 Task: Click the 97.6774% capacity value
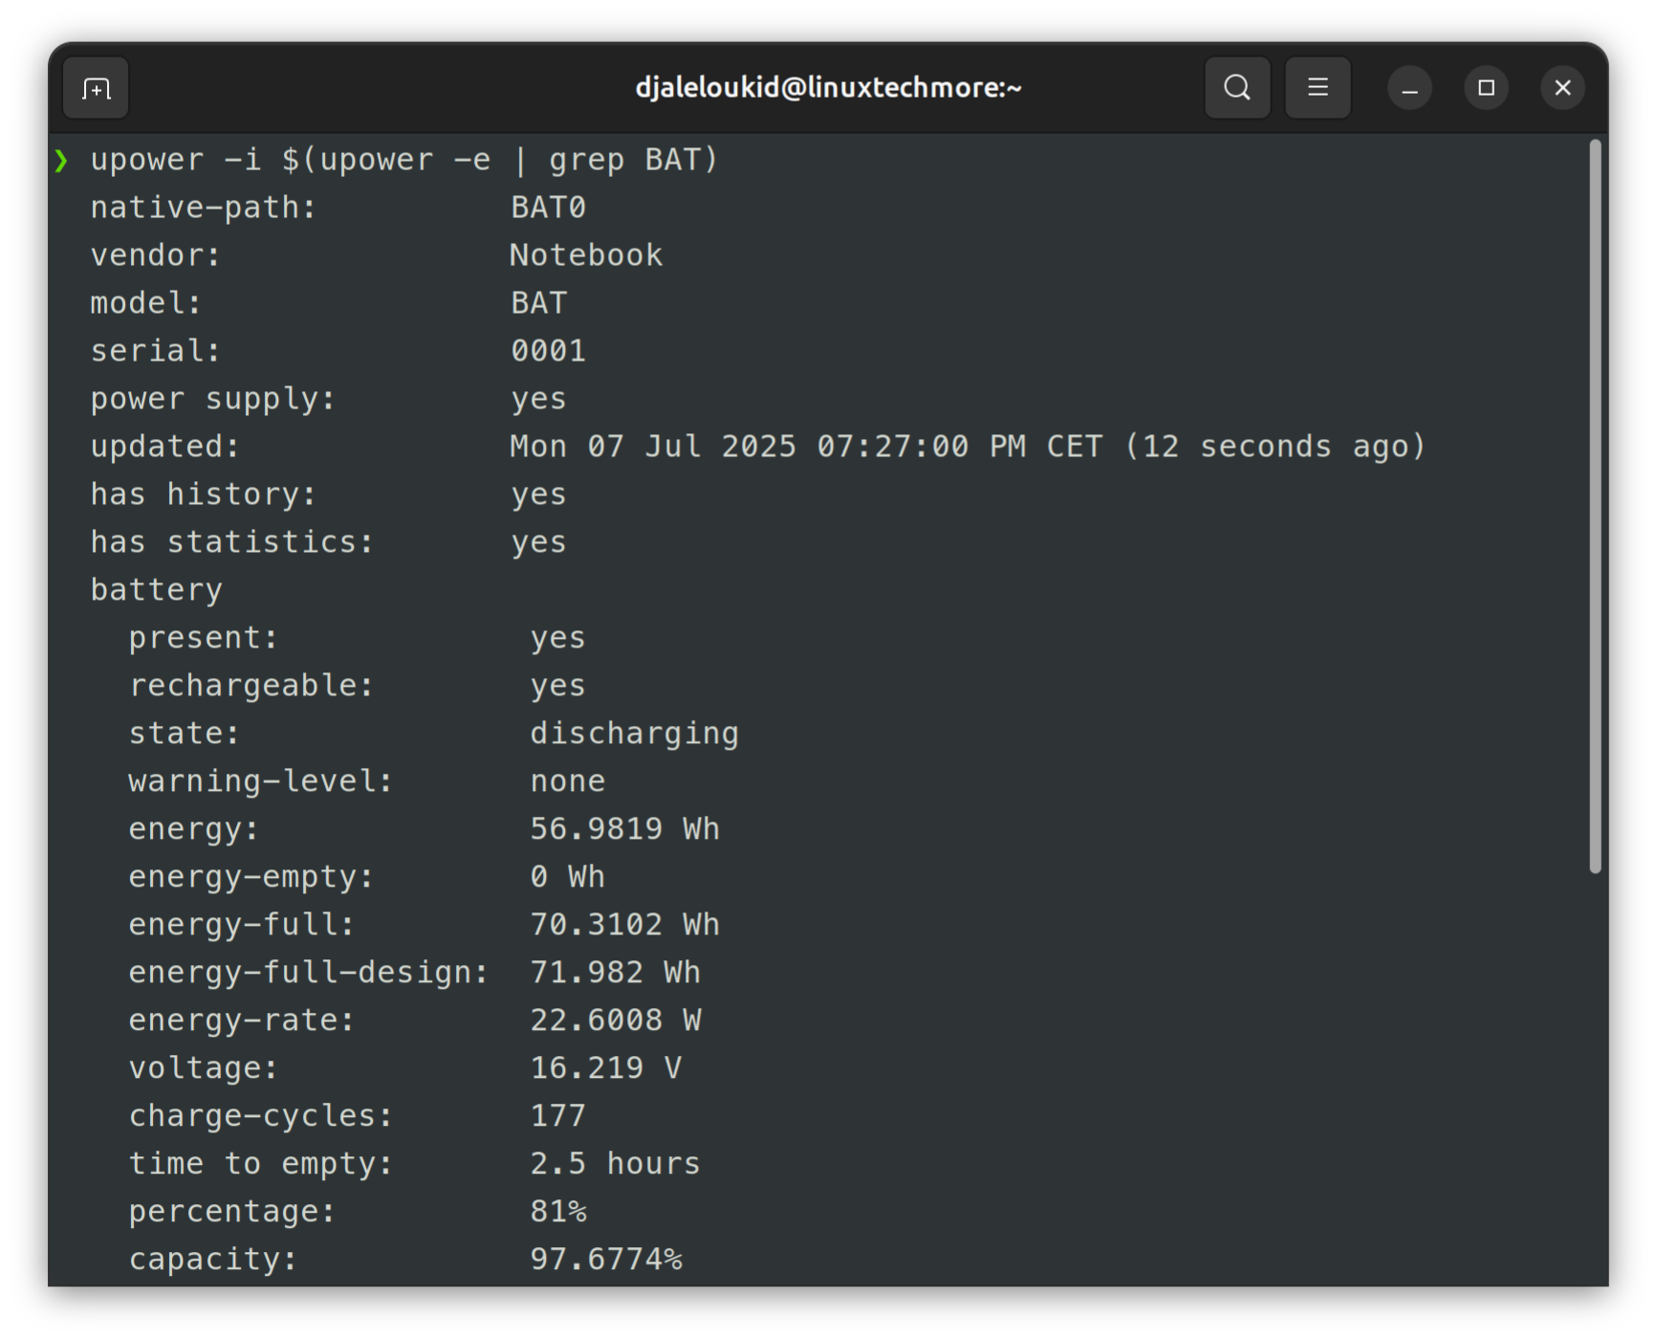[605, 1260]
